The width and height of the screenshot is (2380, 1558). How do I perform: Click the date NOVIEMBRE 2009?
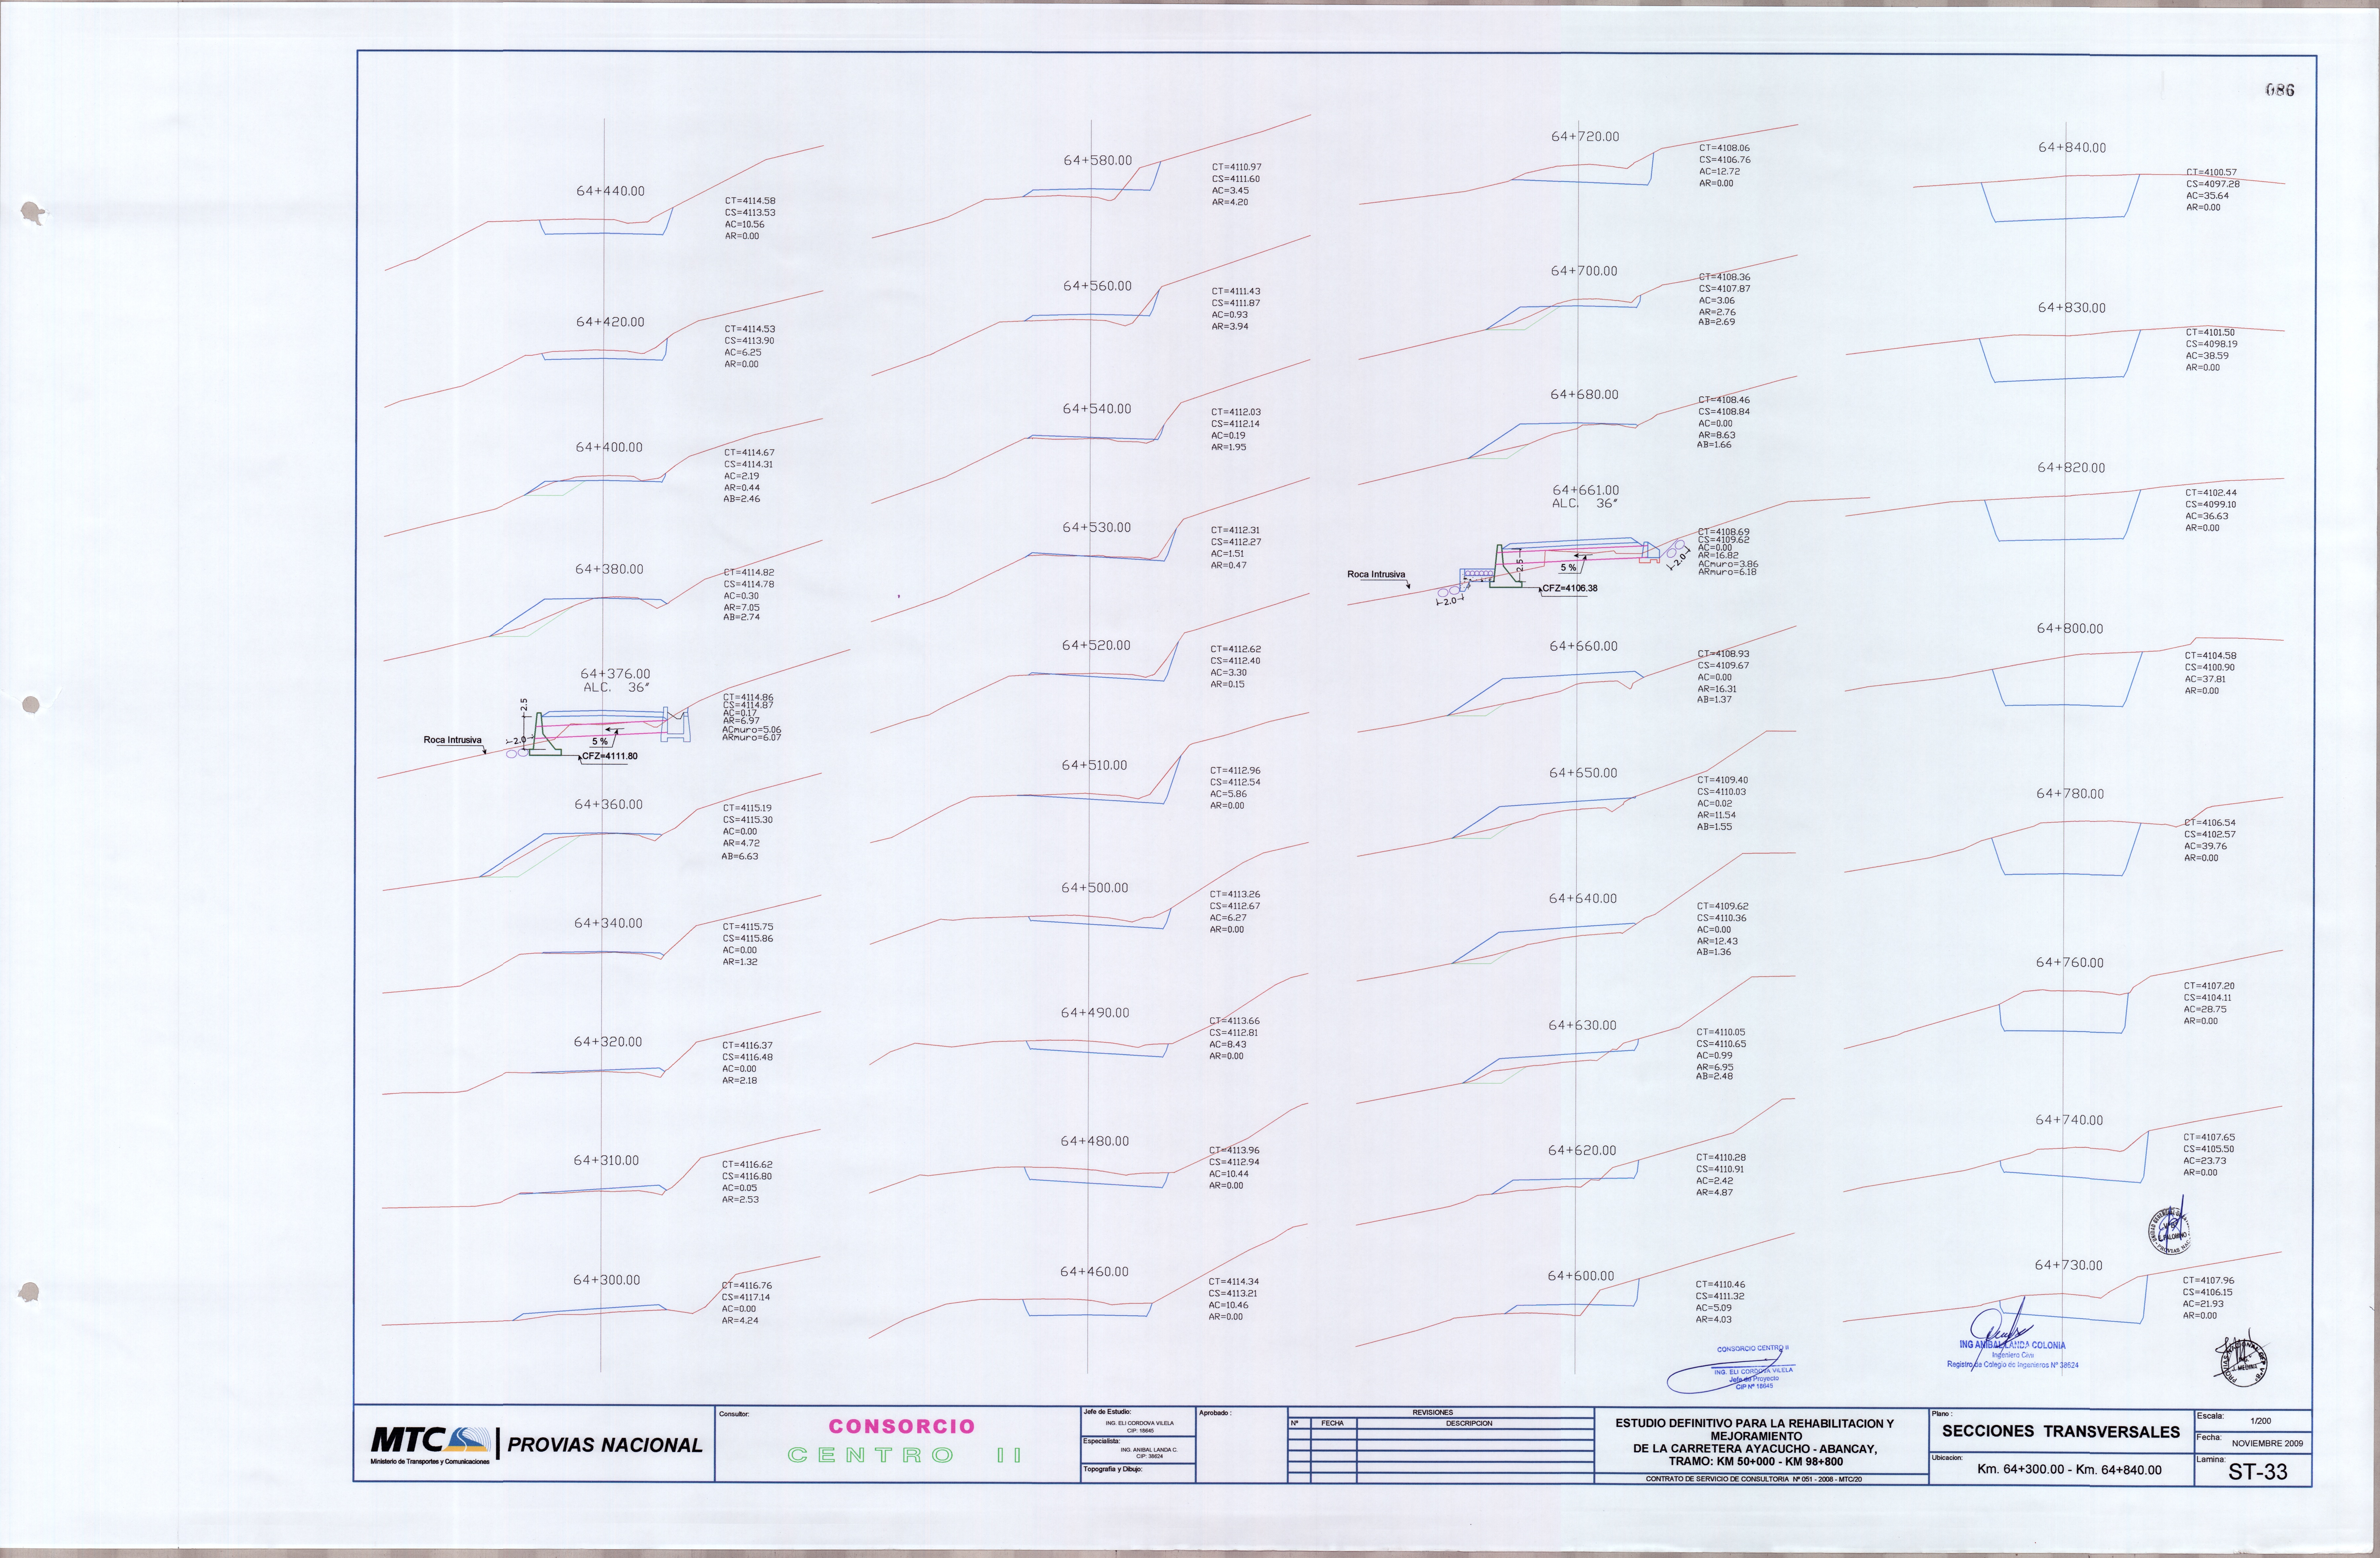pos(2267,1444)
